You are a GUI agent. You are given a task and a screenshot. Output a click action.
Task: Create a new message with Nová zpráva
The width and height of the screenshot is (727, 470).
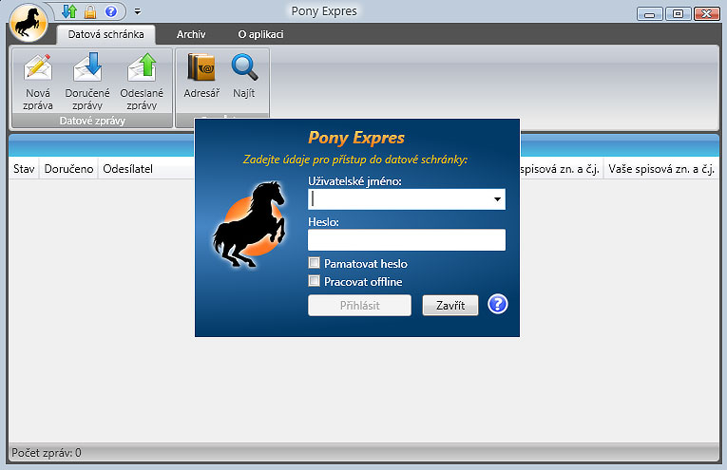(x=38, y=82)
